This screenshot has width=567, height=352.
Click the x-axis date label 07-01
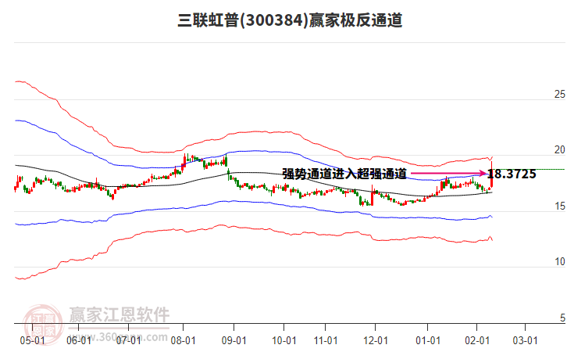128,341
